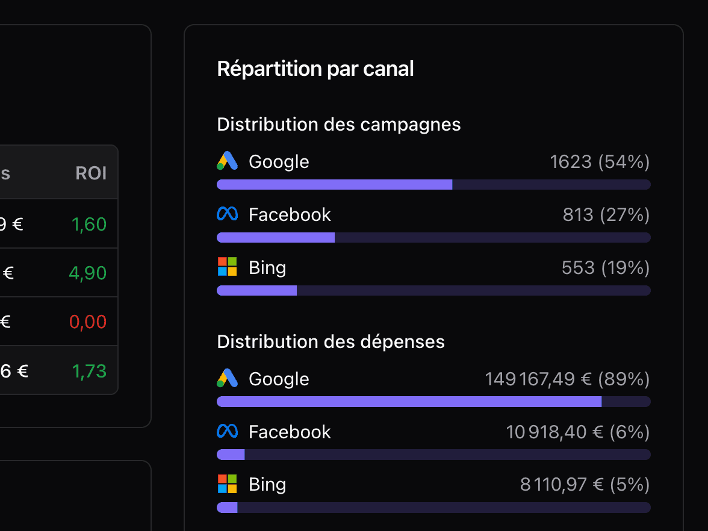This screenshot has height=531, width=708.
Task: Select the ROI value 4,90 in the table
Action: [88, 272]
